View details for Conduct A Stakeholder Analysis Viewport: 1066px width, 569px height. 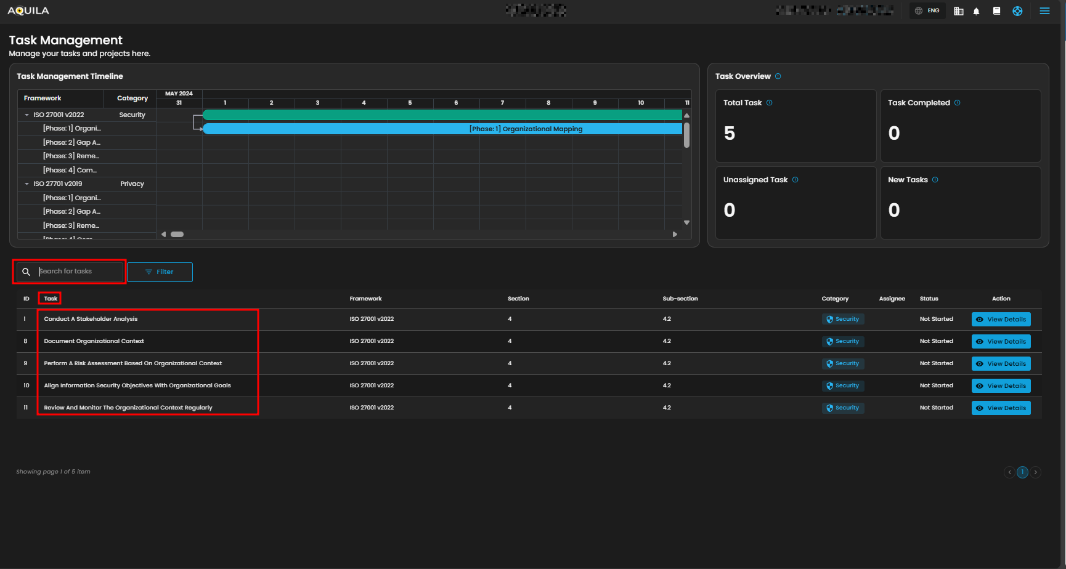1001,320
